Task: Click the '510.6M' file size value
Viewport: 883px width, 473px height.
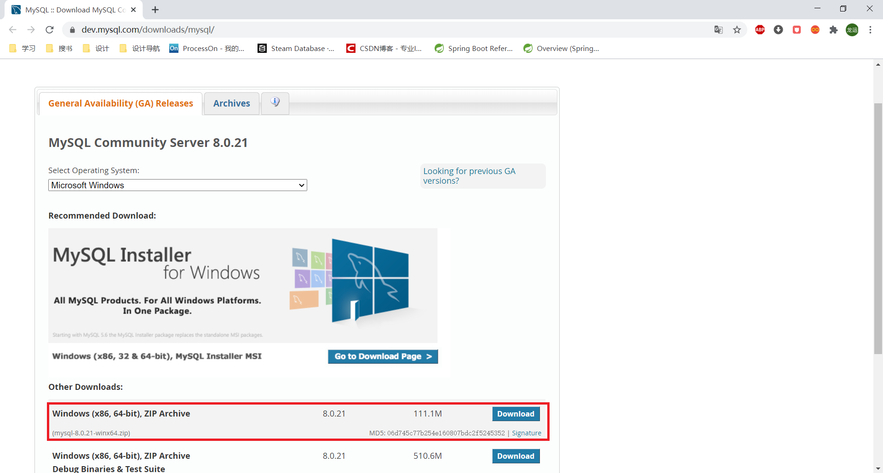Action: coord(427,456)
